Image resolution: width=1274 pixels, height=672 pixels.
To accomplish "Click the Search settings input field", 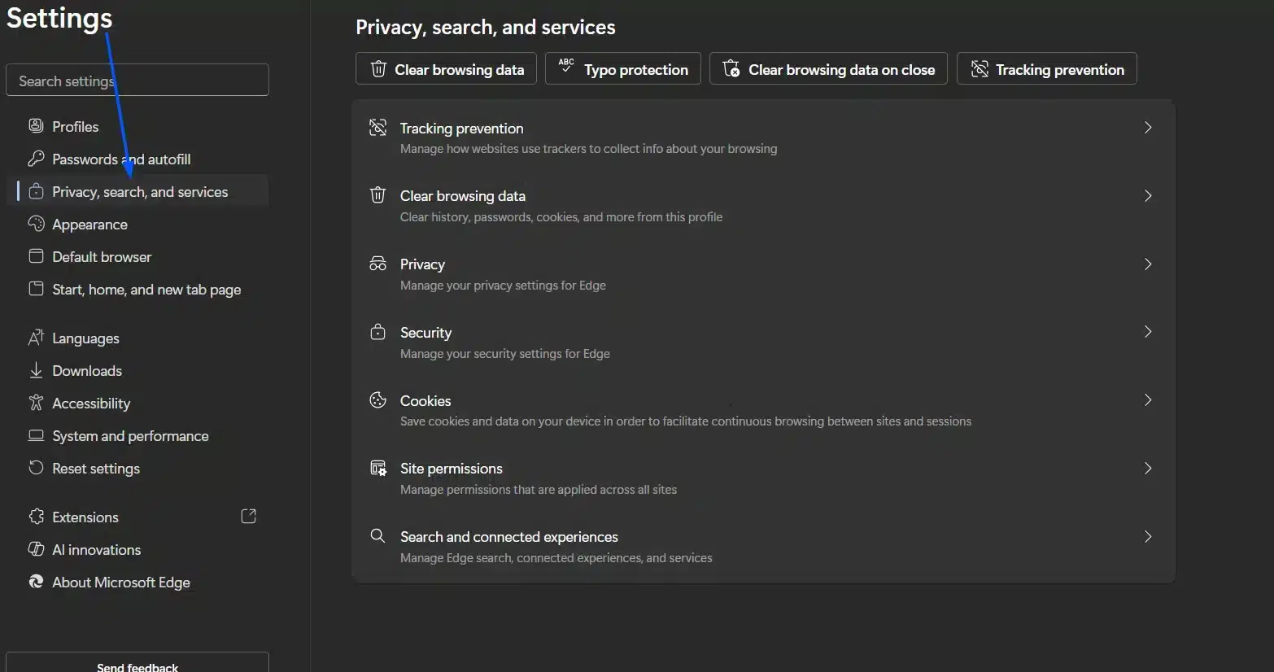I will point(137,80).
